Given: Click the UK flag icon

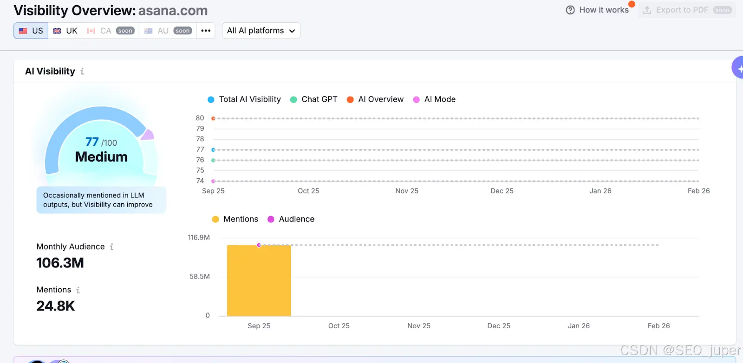Looking at the screenshot, I should click(x=57, y=31).
